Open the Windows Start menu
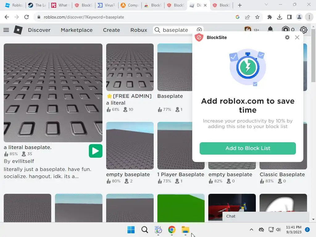This screenshot has width=316, height=237. tap(131, 230)
